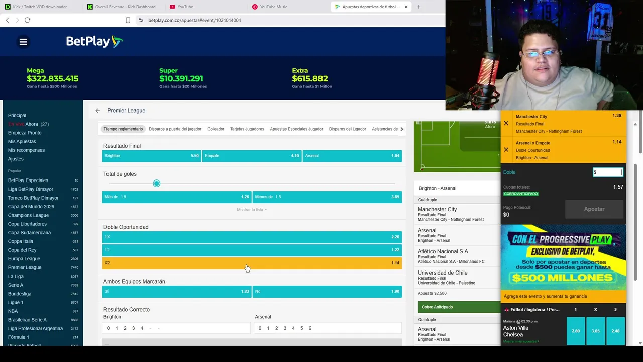This screenshot has height=362, width=643.
Task: Select Sí for Ambos Equipos Marcarán
Action: coord(176,292)
